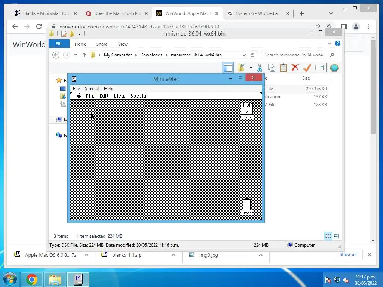Go up one folder level
This screenshot has width=383, height=287.
[x=84, y=55]
